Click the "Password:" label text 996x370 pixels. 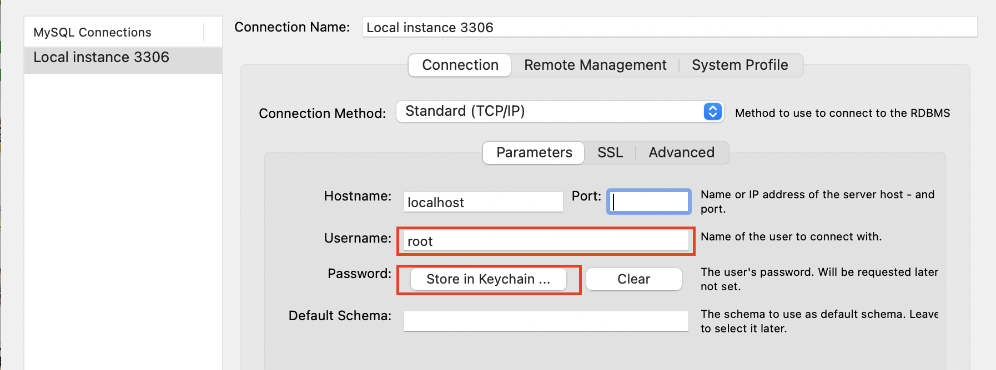click(359, 274)
